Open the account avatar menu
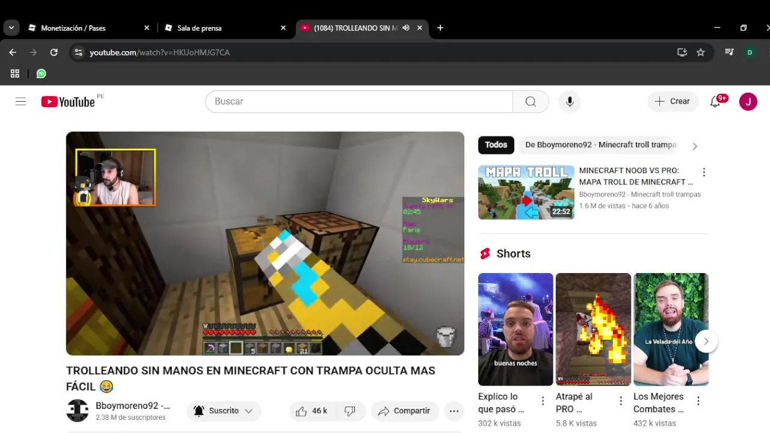770x433 pixels. tap(748, 102)
